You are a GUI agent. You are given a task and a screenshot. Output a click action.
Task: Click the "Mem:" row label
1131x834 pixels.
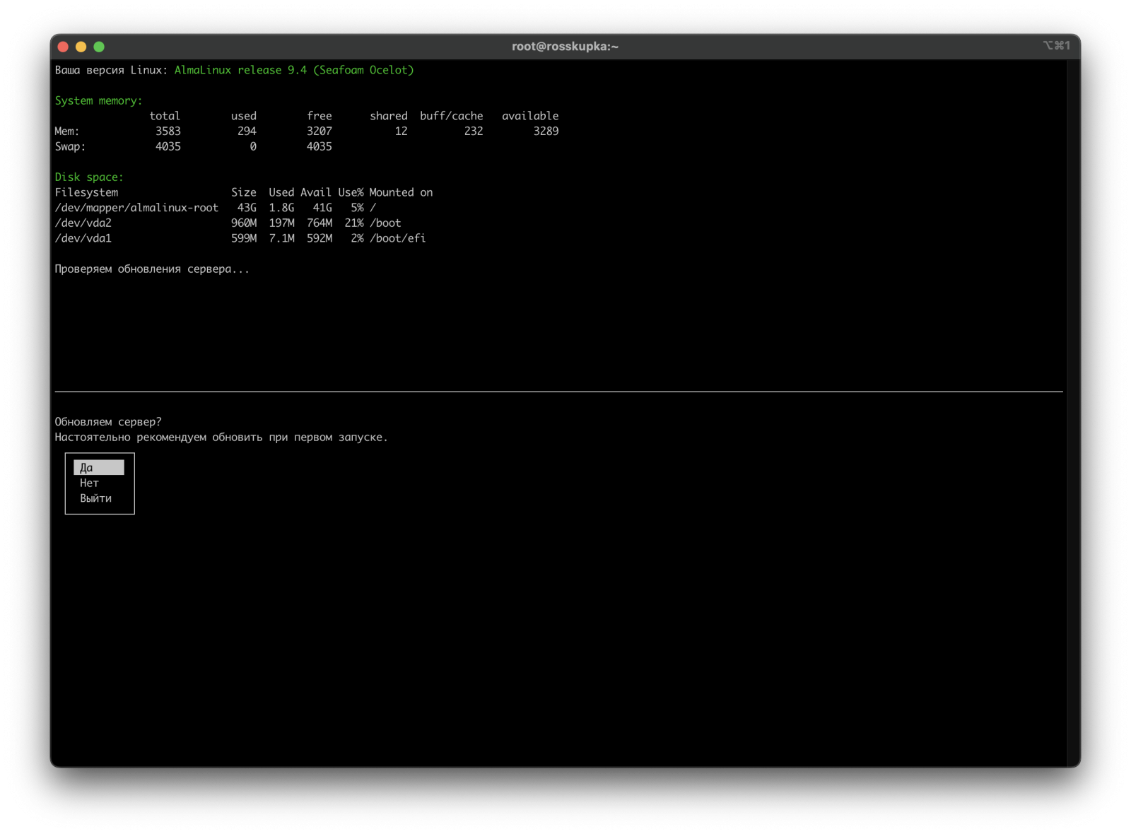pyautogui.click(x=67, y=131)
